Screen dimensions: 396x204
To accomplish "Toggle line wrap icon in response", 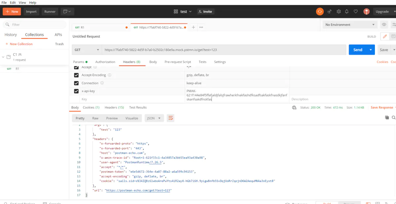I will (170, 118).
